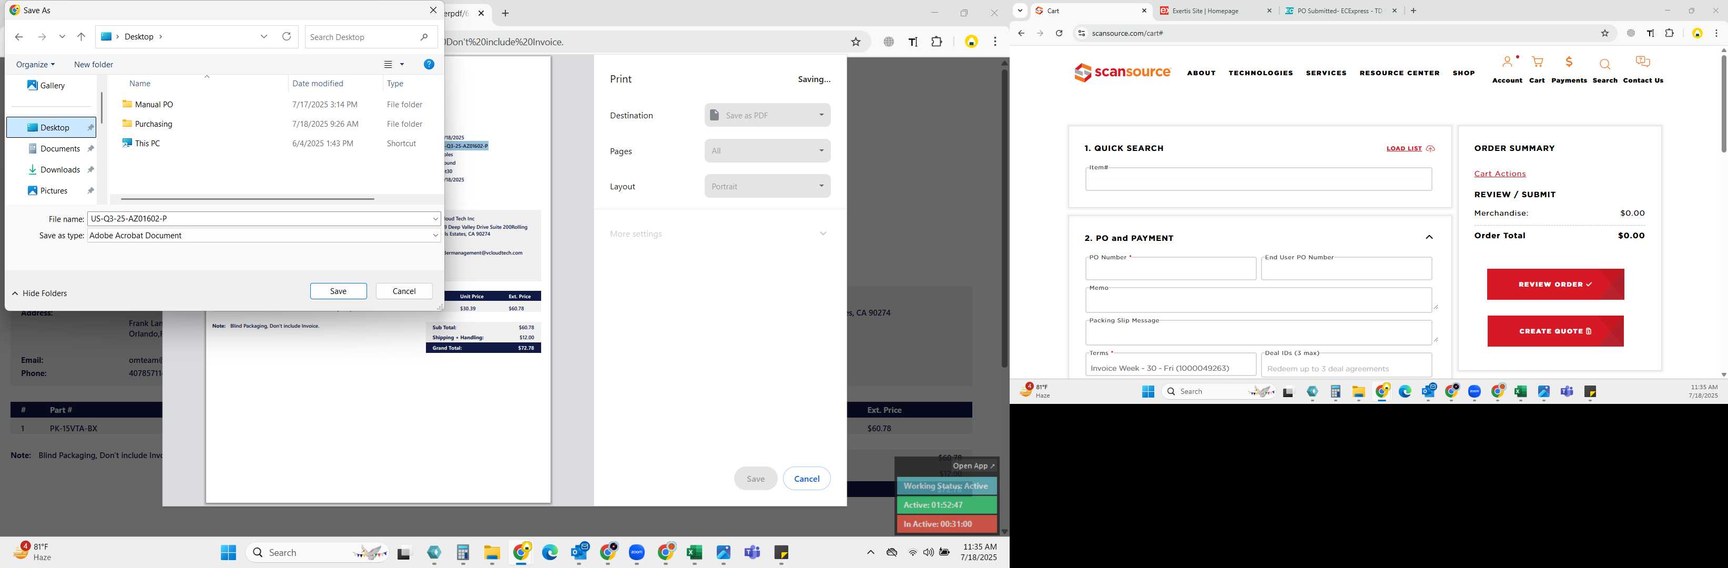Create a New folder
This screenshot has width=1728, height=568.
[93, 64]
